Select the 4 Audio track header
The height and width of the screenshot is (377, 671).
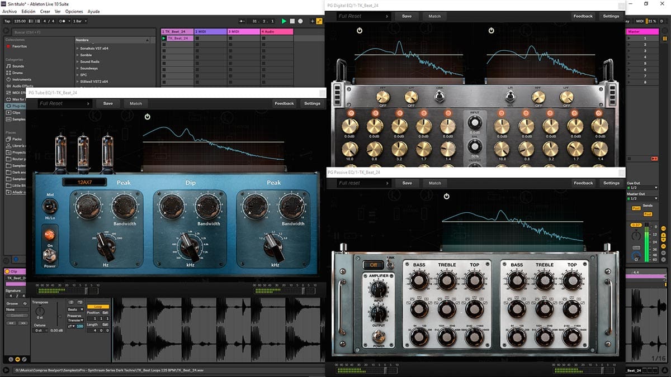[x=277, y=32]
